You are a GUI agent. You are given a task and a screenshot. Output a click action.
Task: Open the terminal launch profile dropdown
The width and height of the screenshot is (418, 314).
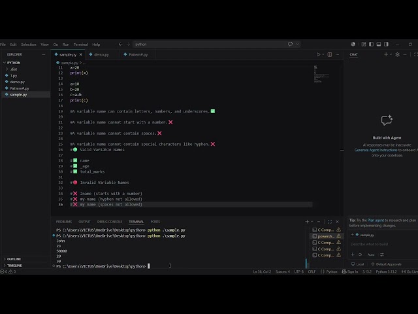click(312, 222)
